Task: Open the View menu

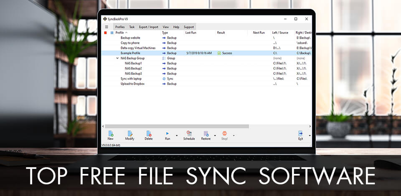Action: pos(166,27)
